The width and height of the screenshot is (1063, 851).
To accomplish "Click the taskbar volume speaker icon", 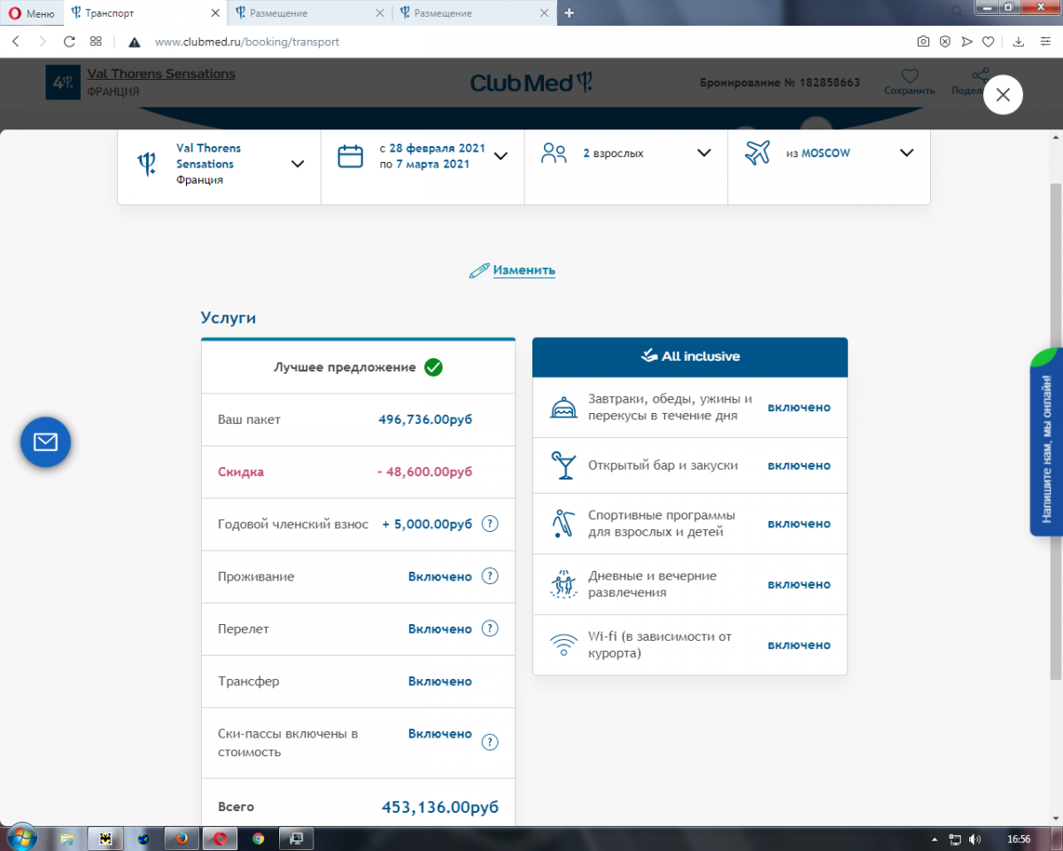I will coord(974,839).
